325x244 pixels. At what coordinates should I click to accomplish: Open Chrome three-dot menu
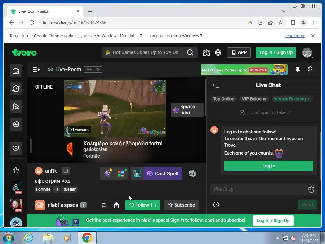pos(314,23)
